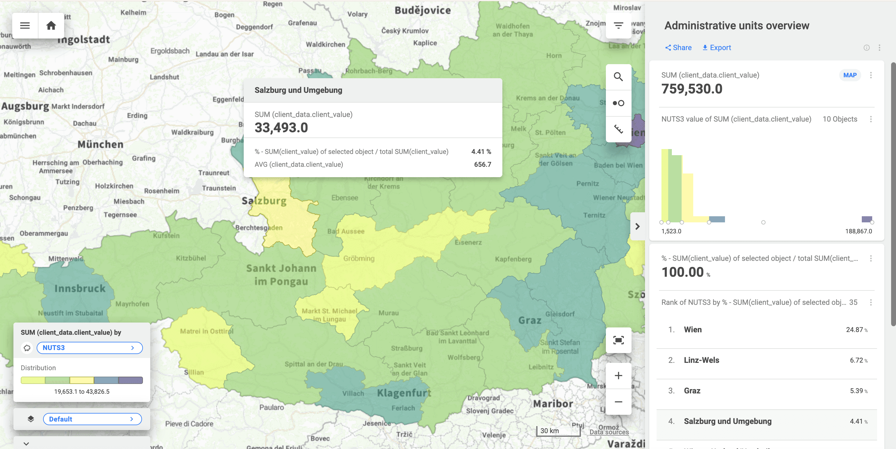Toggle the MAP badge on SUM indicator
Viewport: 896px width, 449px height.
tap(850, 75)
